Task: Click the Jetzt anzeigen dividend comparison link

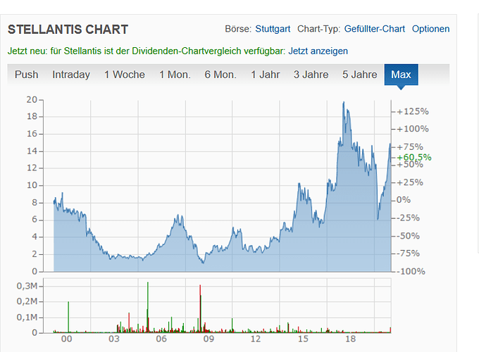Action: (x=318, y=51)
